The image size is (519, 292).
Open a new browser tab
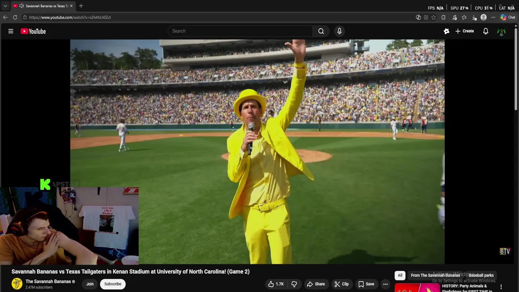(81, 6)
